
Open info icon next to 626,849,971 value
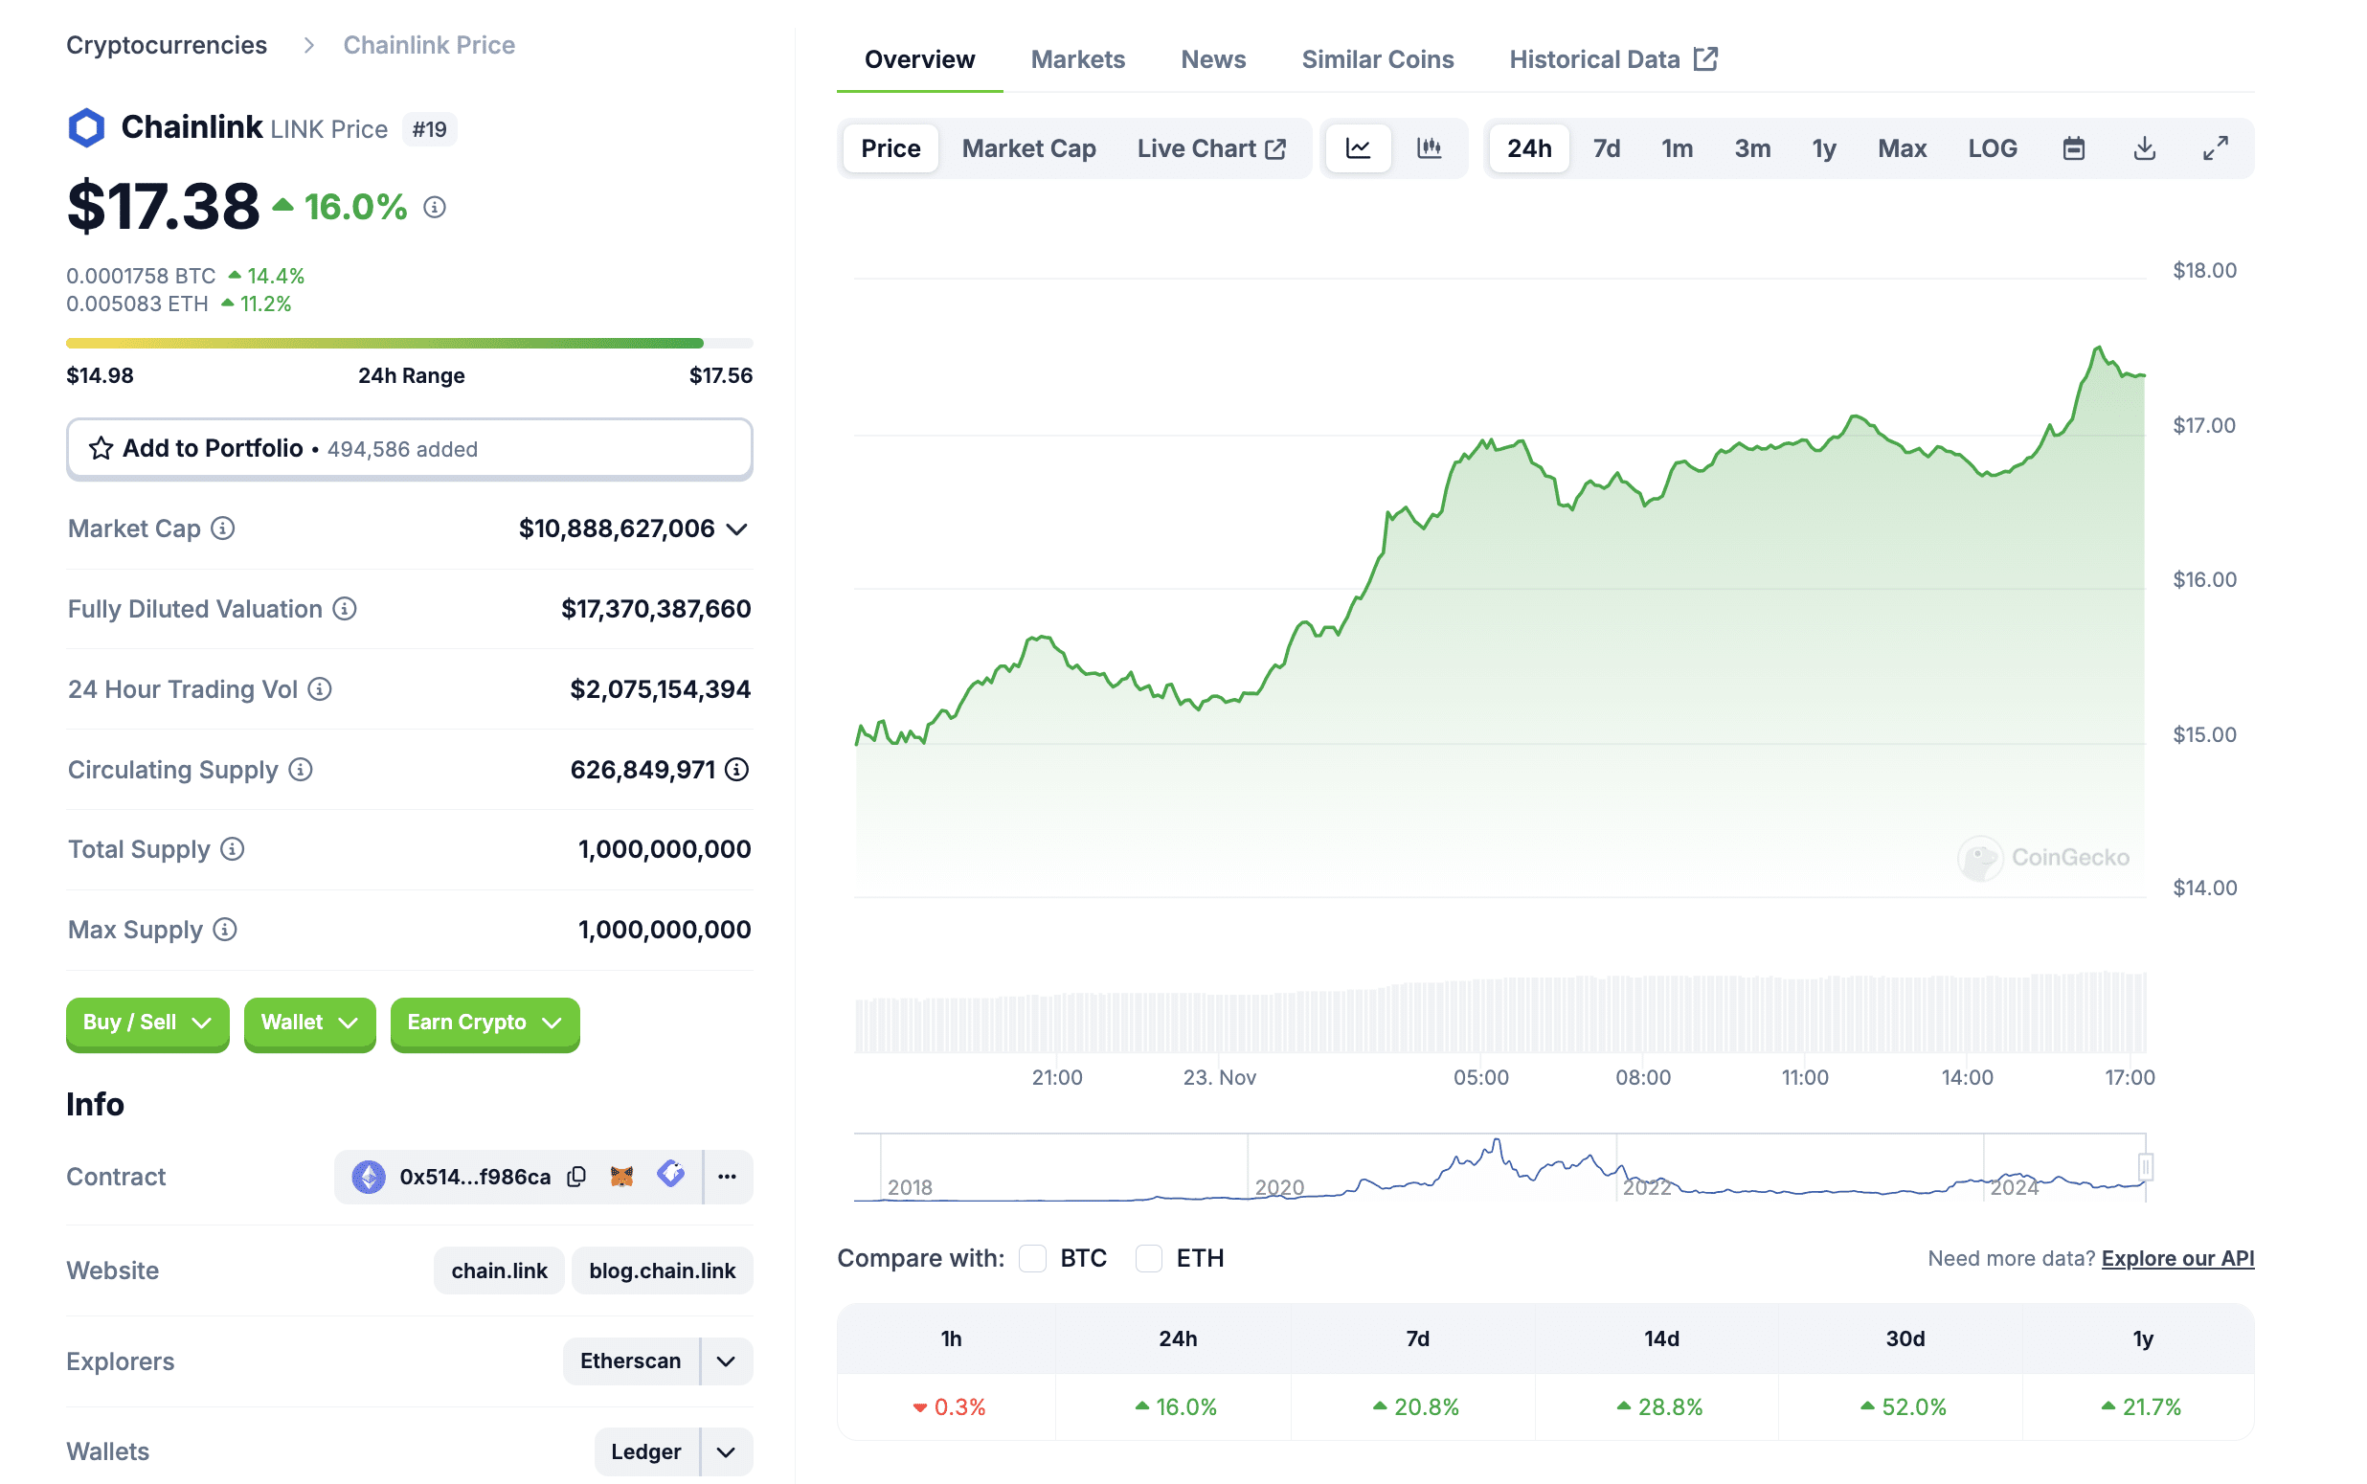click(x=736, y=770)
